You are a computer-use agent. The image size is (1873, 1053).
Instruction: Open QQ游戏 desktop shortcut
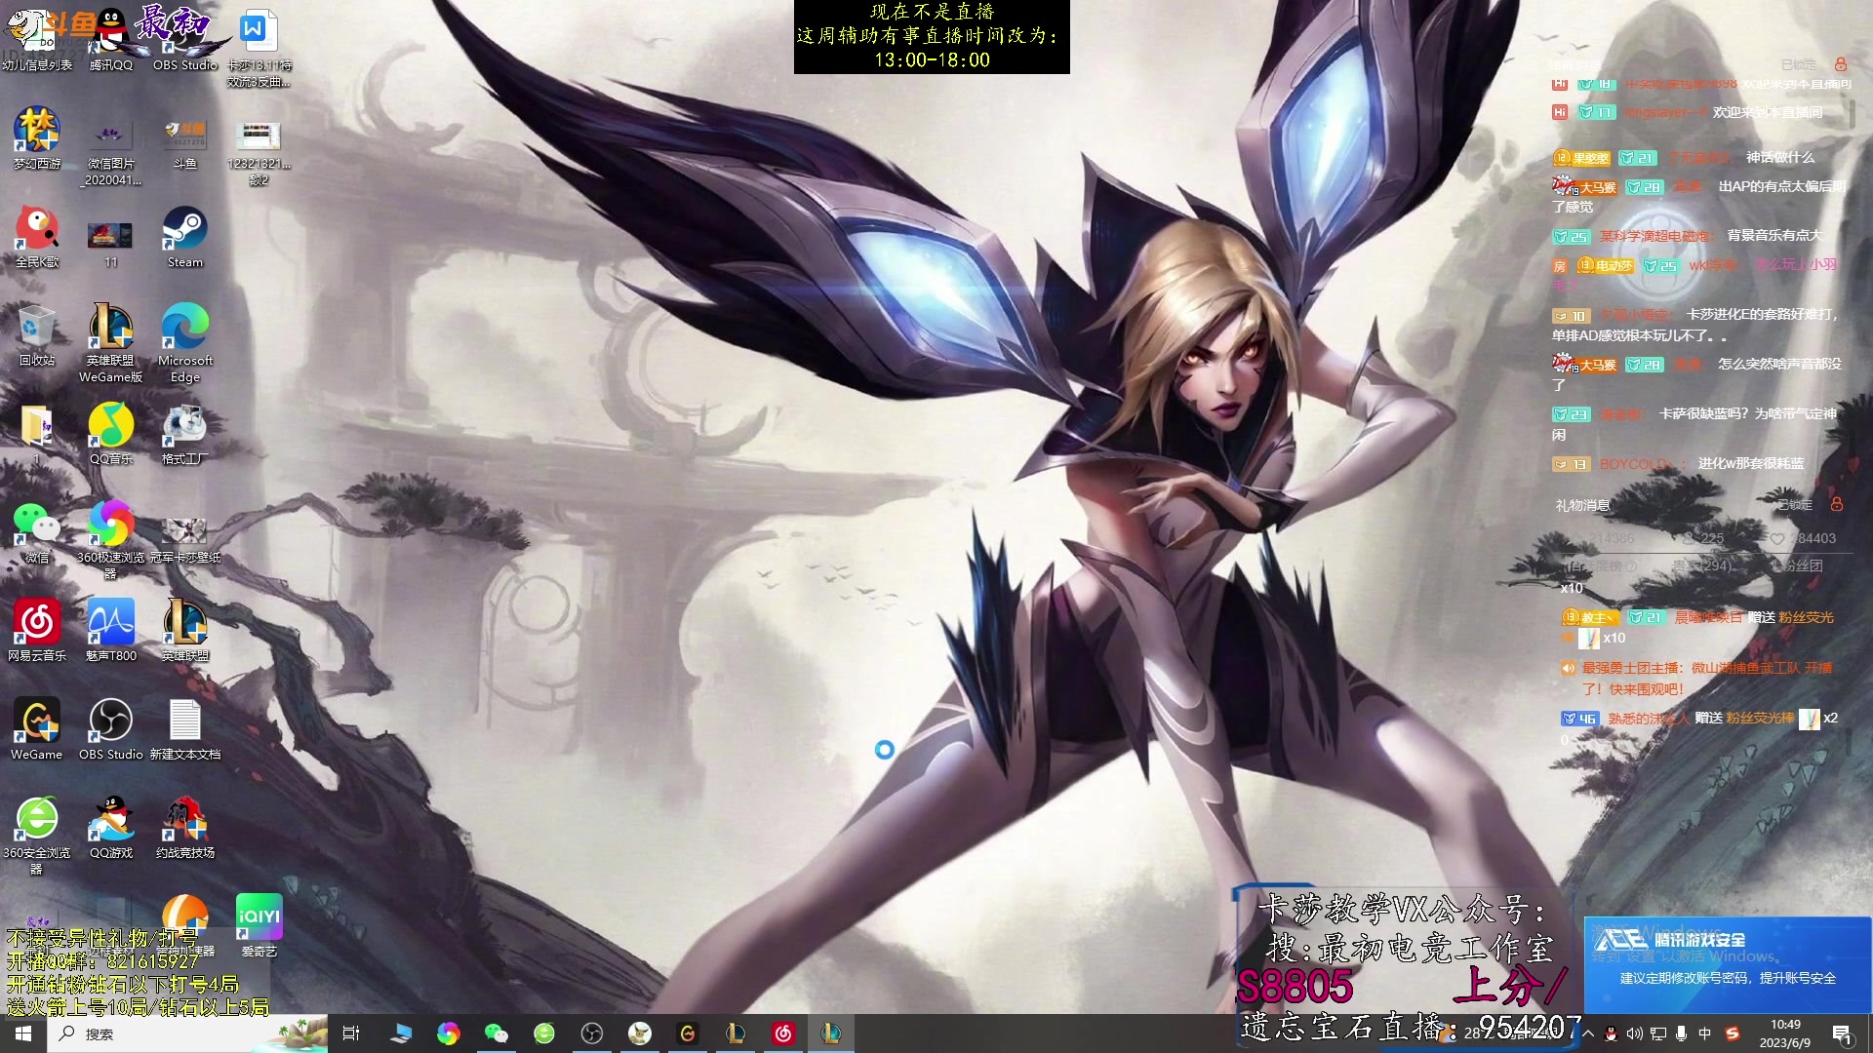111,828
